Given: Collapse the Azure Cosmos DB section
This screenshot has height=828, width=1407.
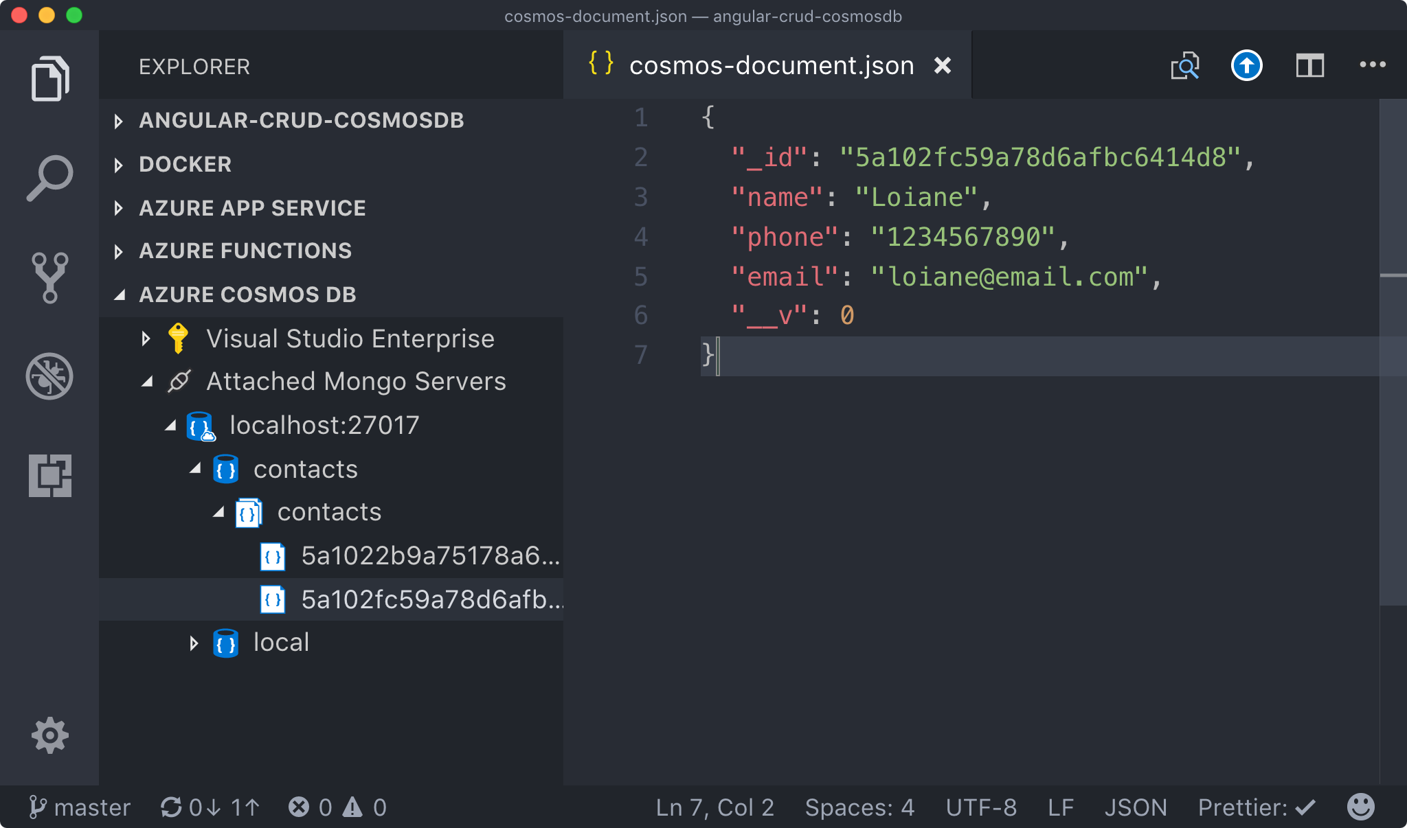Looking at the screenshot, I should (247, 295).
